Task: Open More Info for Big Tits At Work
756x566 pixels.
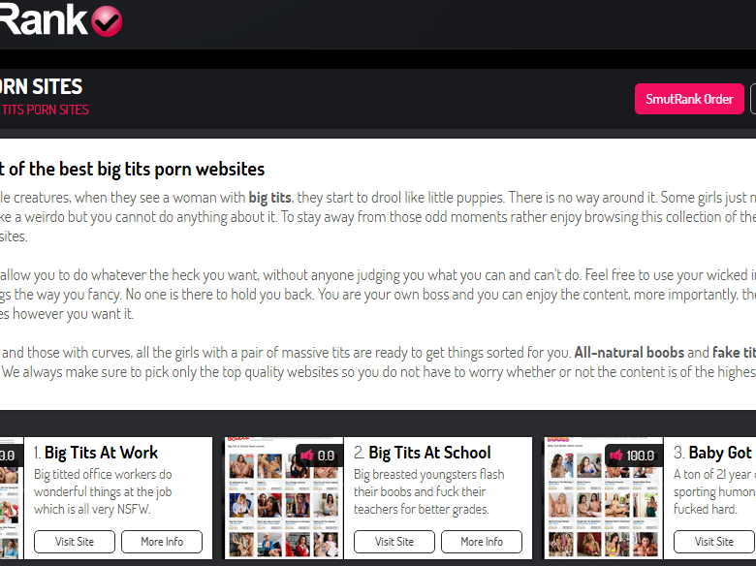Action: tap(162, 542)
